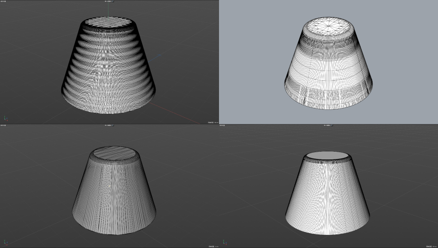
Task: Click the top-center camera label of bottom-left viewport
Action: (109, 125)
